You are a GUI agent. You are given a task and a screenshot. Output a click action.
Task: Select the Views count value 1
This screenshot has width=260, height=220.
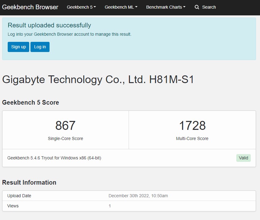(110, 206)
